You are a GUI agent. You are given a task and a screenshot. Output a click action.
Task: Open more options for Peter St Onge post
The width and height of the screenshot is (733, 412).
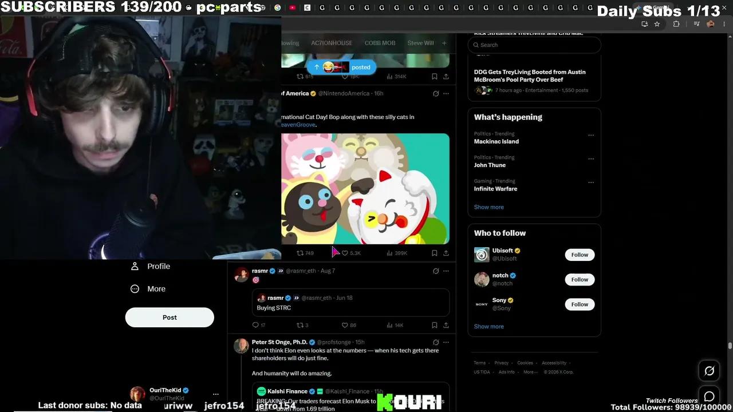click(446, 342)
